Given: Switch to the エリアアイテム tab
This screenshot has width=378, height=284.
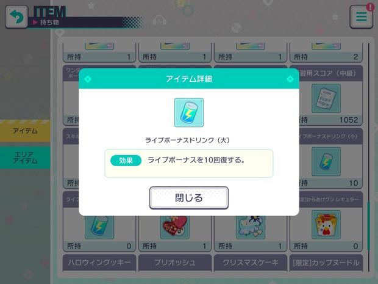Looking at the screenshot, I should (x=25, y=158).
